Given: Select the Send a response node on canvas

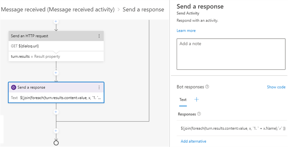Looking at the screenshot, I should click(56, 92).
